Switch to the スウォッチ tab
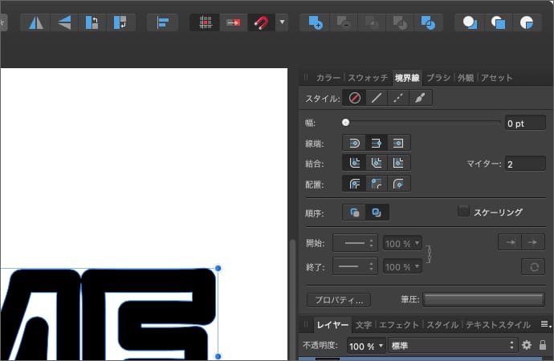This screenshot has height=361, width=554. pyautogui.click(x=368, y=78)
